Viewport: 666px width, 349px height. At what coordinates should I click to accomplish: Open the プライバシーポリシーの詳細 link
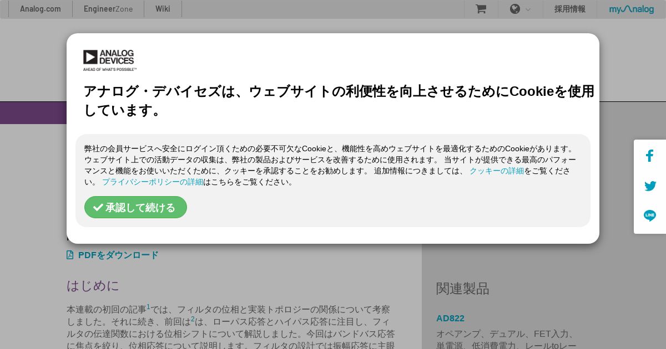tap(153, 182)
